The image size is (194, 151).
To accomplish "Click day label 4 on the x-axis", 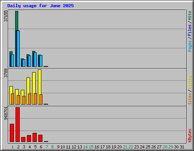I will 30,147.
